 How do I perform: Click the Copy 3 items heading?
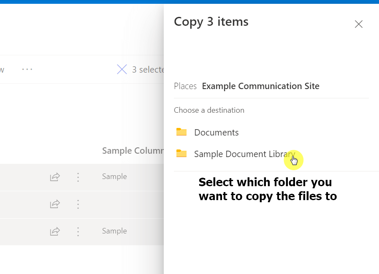(211, 22)
